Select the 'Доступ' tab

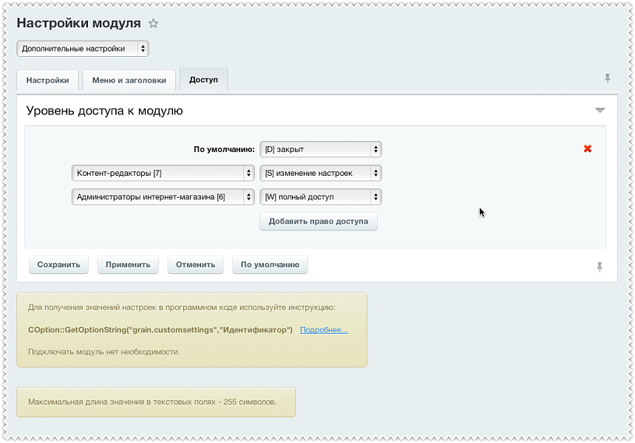click(x=203, y=79)
